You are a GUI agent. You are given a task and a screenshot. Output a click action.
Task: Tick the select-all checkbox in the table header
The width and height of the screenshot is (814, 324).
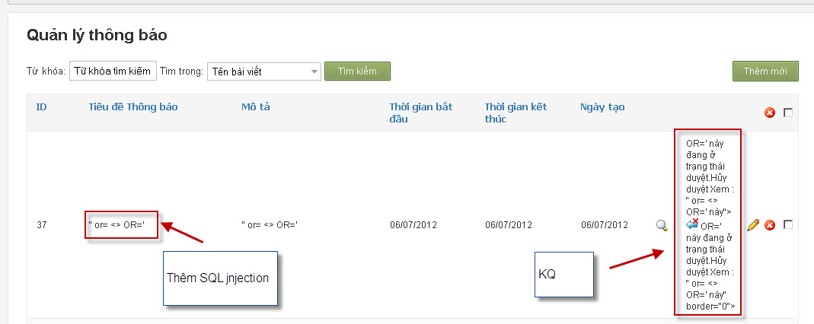click(x=788, y=113)
